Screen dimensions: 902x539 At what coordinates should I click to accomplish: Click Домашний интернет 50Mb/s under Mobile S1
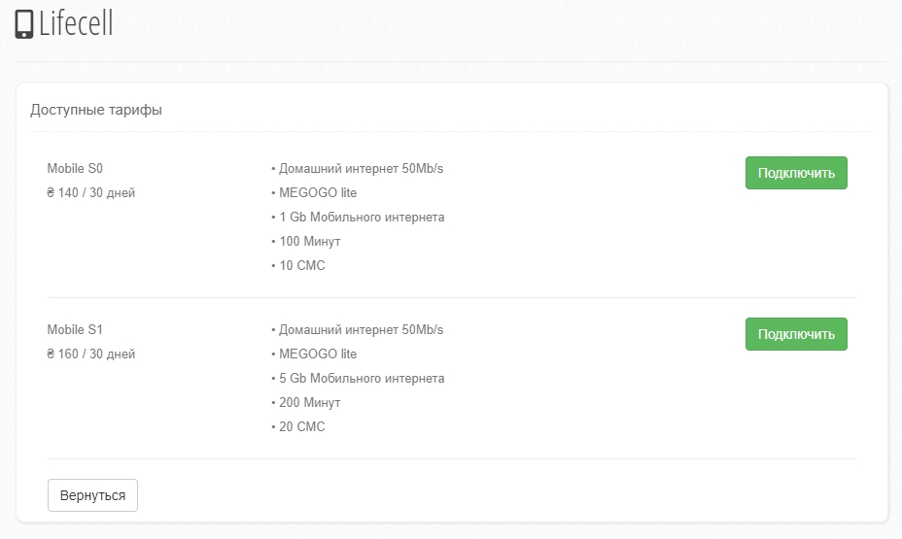point(359,329)
